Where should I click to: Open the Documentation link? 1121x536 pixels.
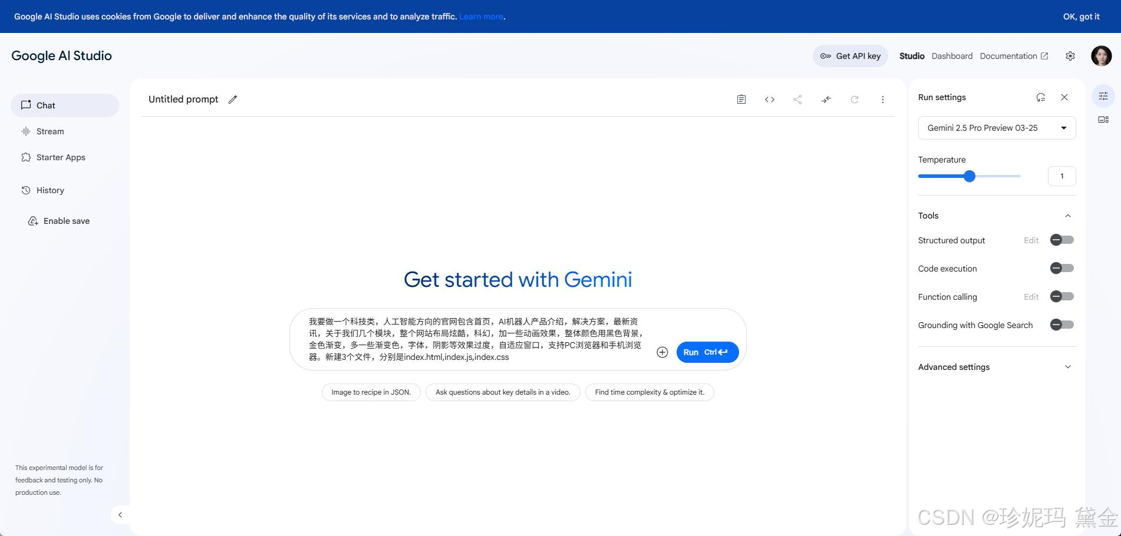tap(1014, 56)
